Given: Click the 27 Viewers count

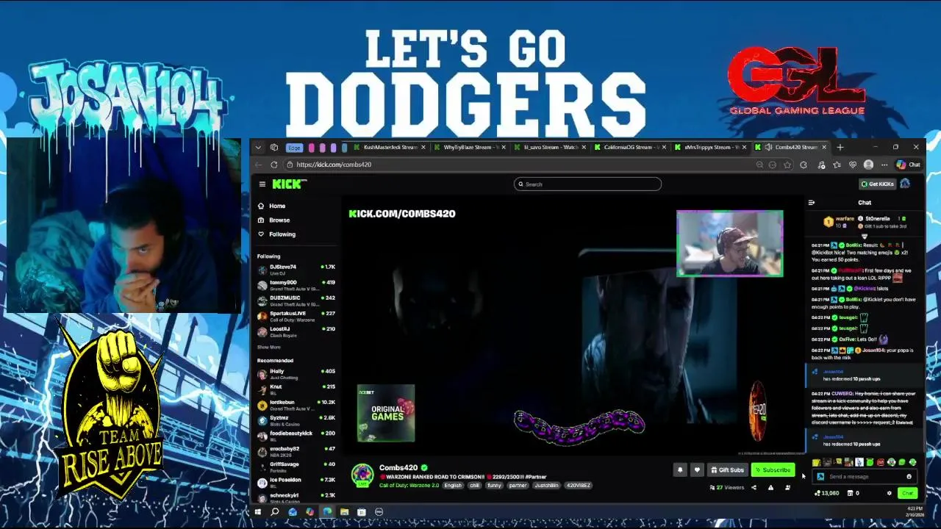Looking at the screenshot, I should tap(726, 487).
